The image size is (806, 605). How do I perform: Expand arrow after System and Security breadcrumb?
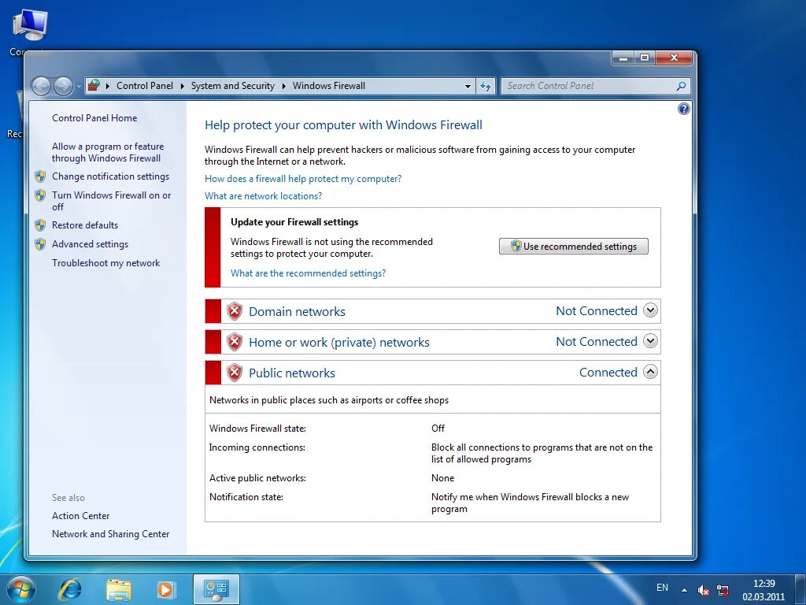(x=283, y=86)
